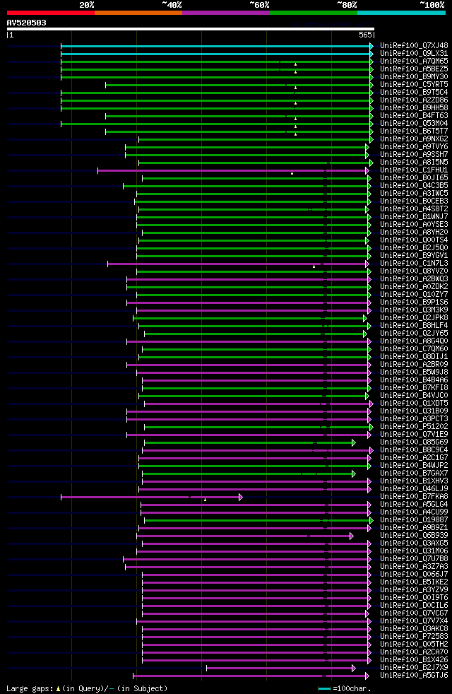The width and height of the screenshot is (452, 694).
Task: Select the label UniRef100_B5IKE2
Action: click(x=414, y=582)
